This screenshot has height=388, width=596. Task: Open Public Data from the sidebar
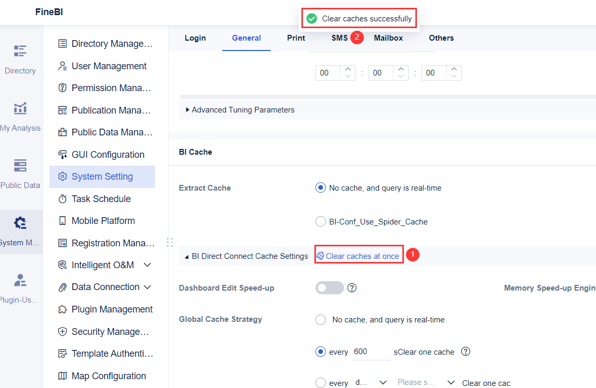coord(20,172)
